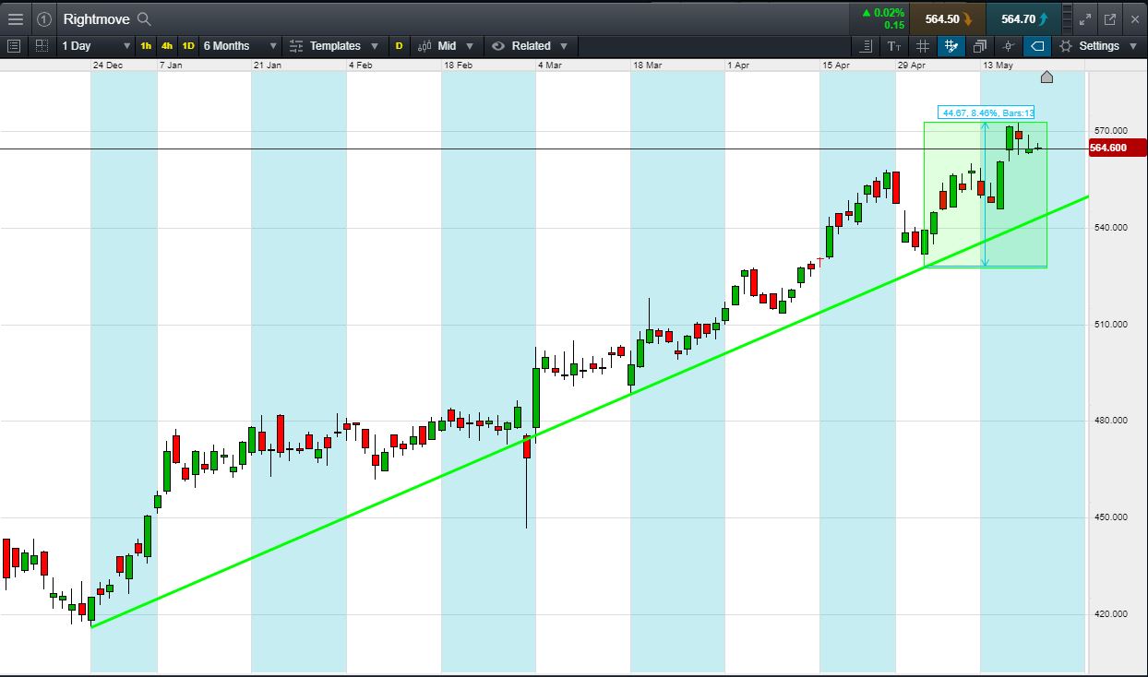Click the 24 Dec date label
Image resolution: width=1148 pixels, height=677 pixels.
click(109, 65)
